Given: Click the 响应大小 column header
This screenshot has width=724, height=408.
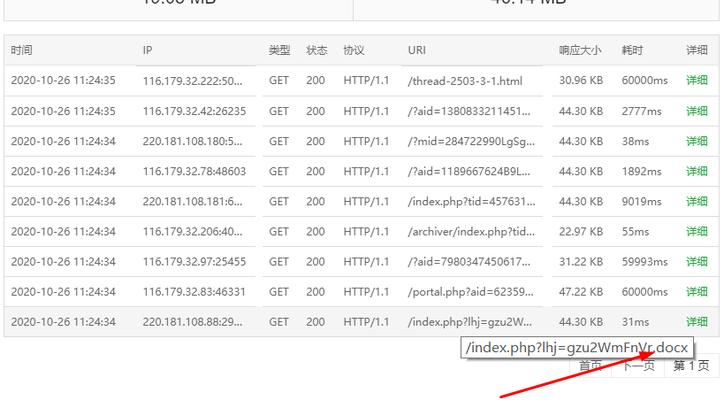Looking at the screenshot, I should (580, 50).
